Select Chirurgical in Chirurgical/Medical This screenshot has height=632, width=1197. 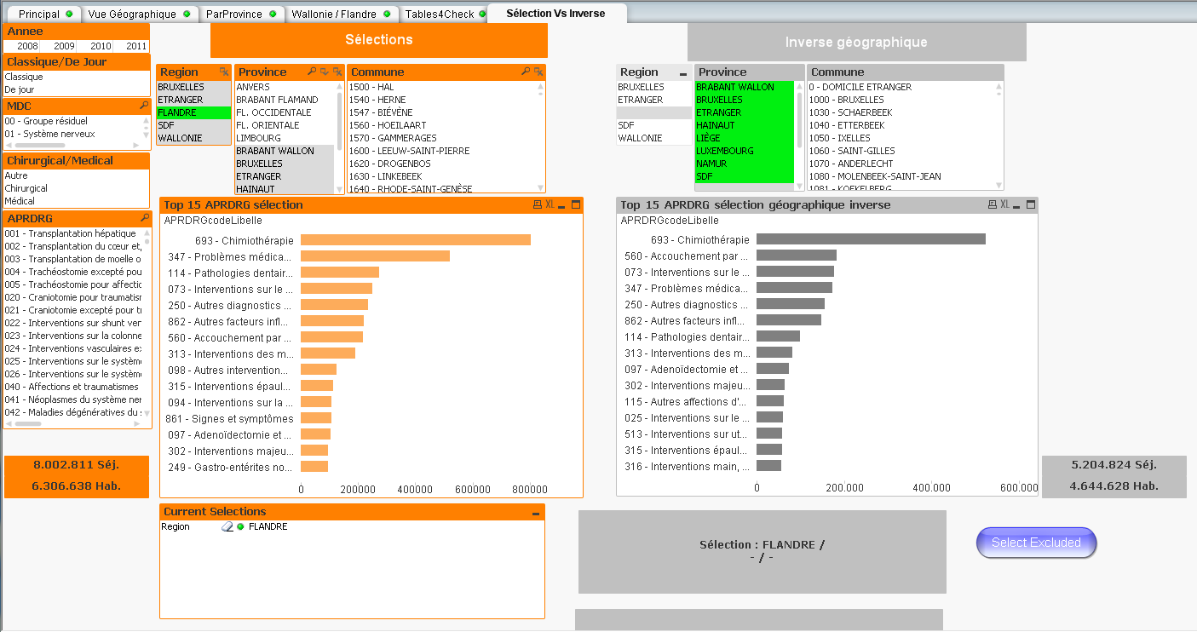(77, 188)
